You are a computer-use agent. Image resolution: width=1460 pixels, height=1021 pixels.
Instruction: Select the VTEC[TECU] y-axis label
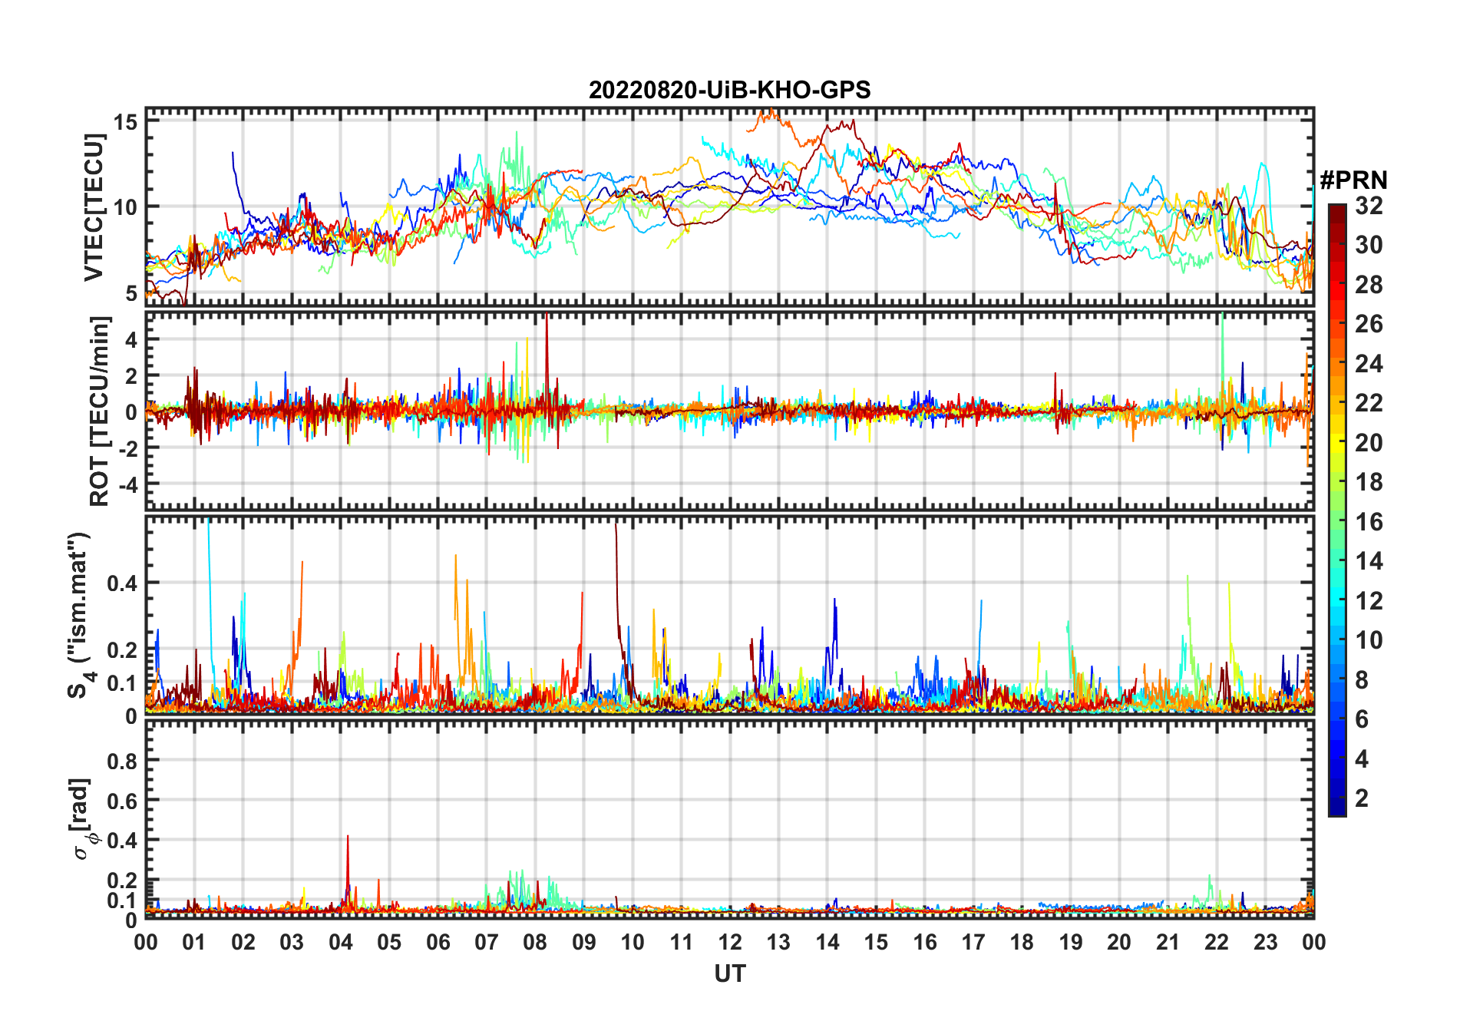point(94,207)
